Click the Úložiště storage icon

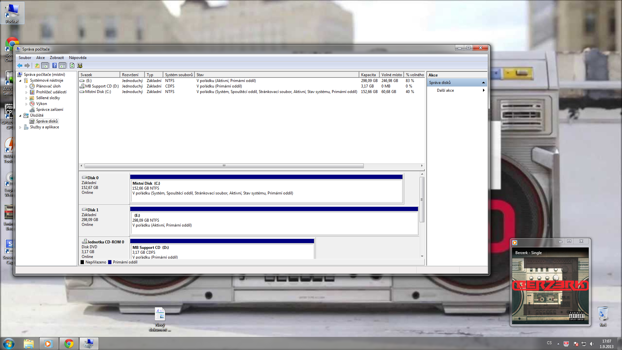(x=26, y=115)
